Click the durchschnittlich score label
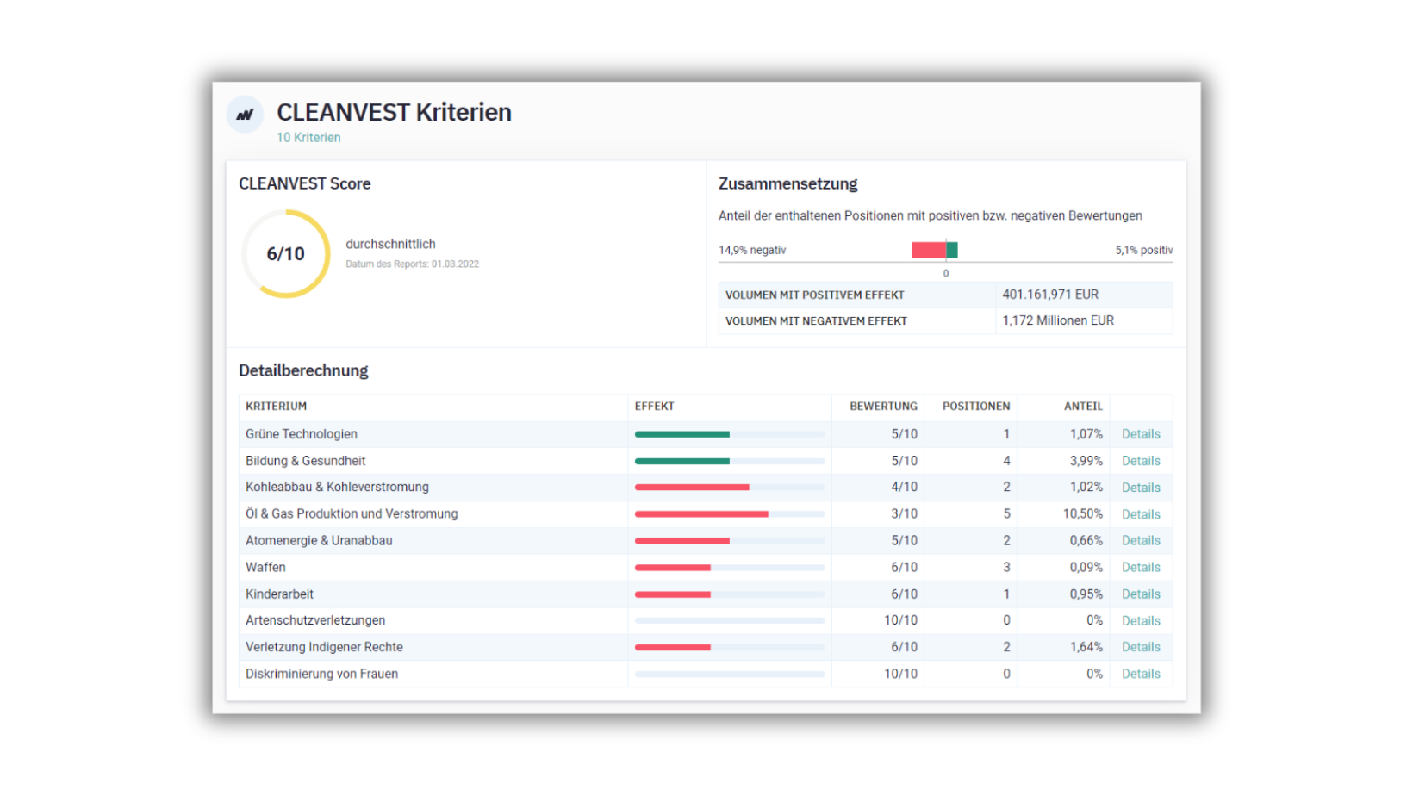The height and width of the screenshot is (796, 1413). click(x=390, y=245)
